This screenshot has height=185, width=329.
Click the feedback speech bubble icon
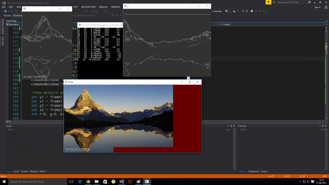274,2
